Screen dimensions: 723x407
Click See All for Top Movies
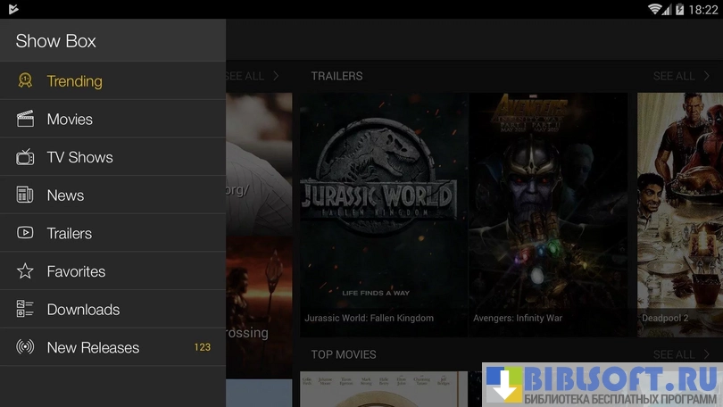tap(680, 354)
